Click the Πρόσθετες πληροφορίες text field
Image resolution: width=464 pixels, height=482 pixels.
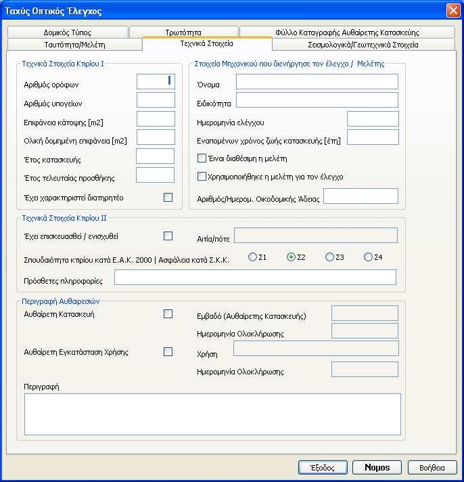coord(255,278)
